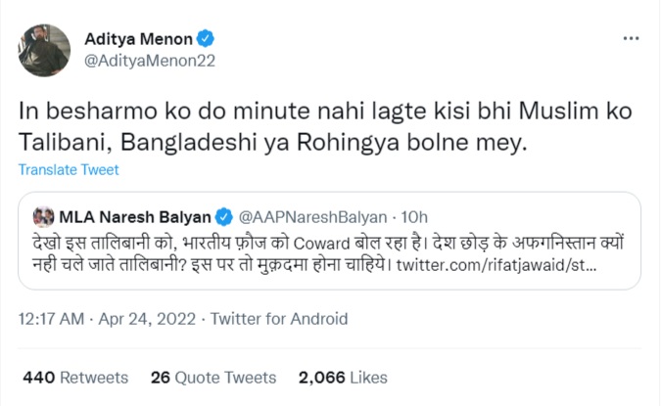Screen dimensions: 661x406
Task: Click the verified badge beside Aditya Menon
Action: click(207, 39)
